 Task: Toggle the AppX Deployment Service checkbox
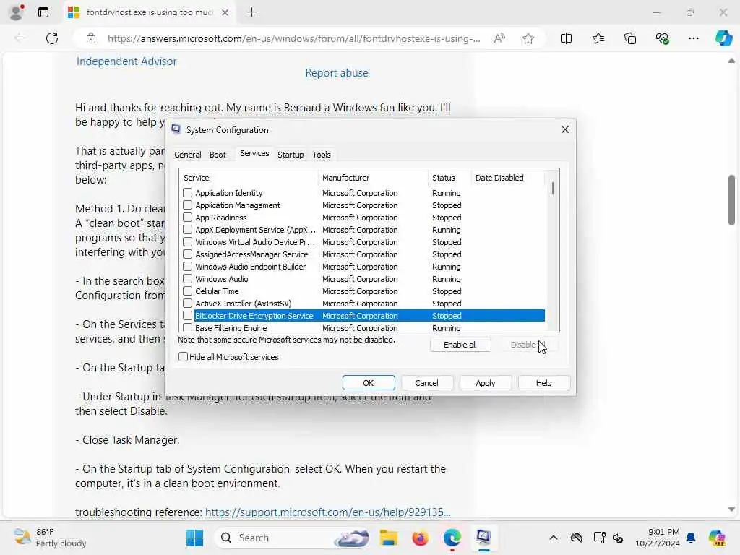tap(187, 229)
